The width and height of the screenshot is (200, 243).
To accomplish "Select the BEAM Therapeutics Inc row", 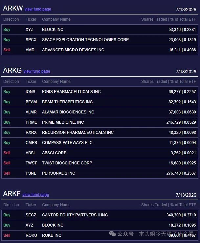I will 100,102.
